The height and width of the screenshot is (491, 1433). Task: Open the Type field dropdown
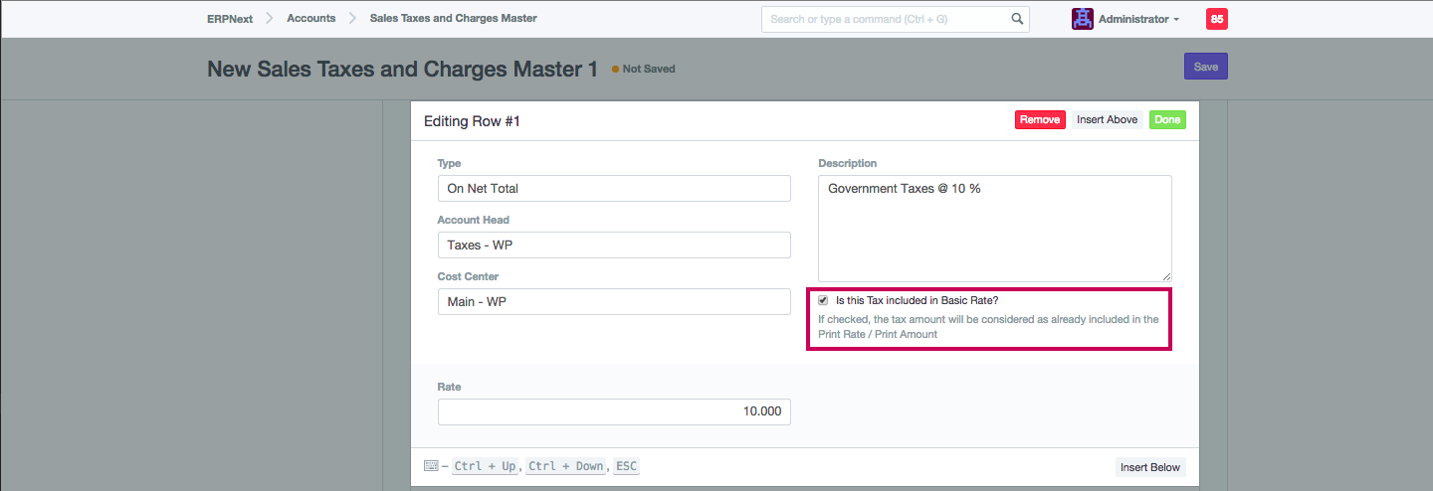pyautogui.click(x=614, y=189)
